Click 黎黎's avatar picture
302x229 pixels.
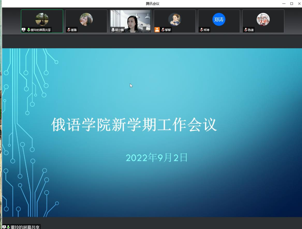(x=174, y=20)
